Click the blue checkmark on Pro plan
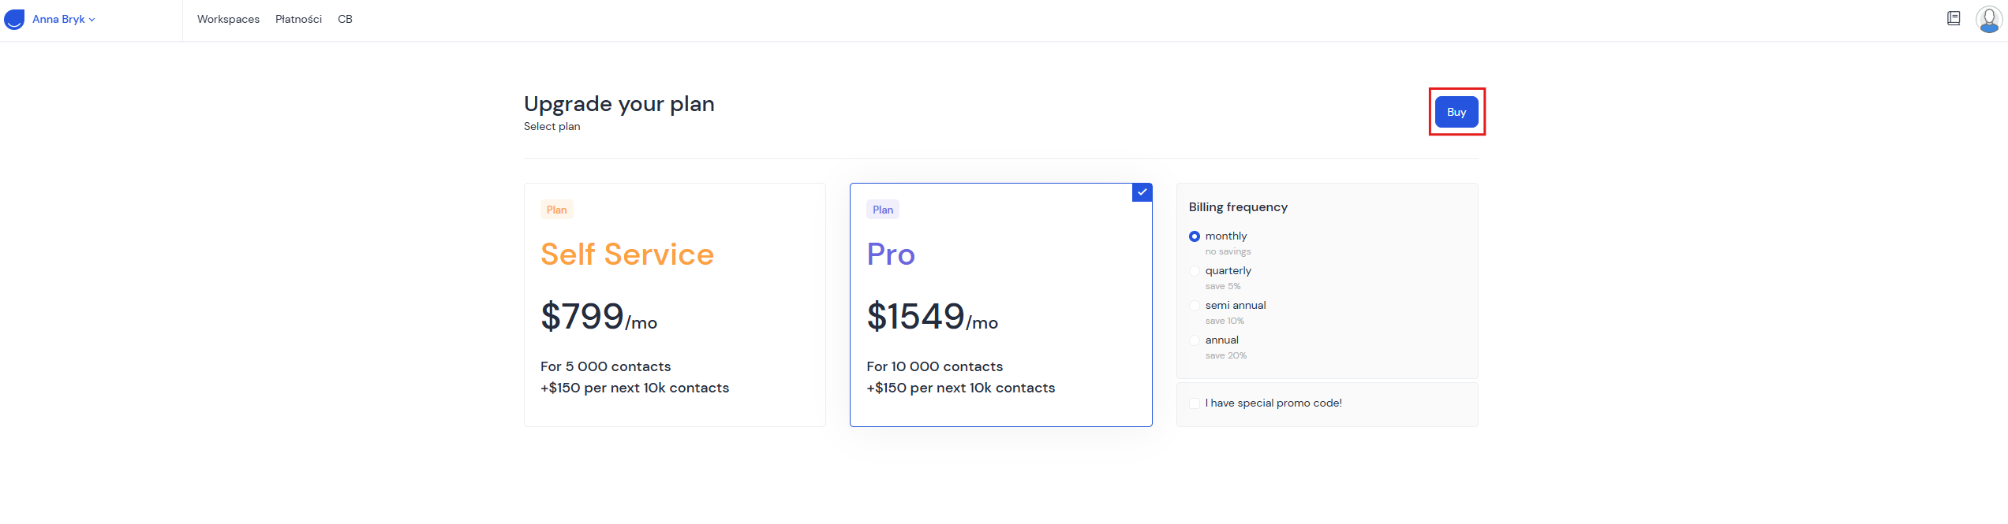 [x=1142, y=192]
